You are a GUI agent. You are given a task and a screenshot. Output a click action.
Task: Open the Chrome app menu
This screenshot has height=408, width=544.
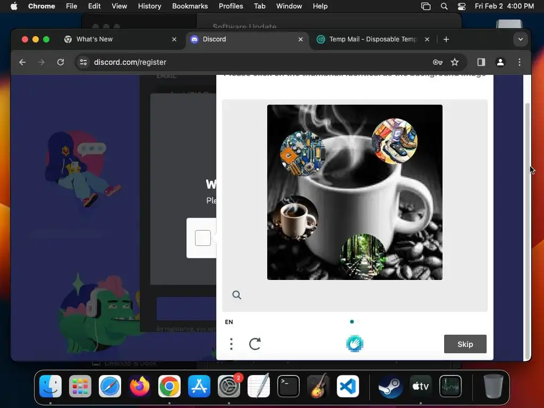coord(41,6)
